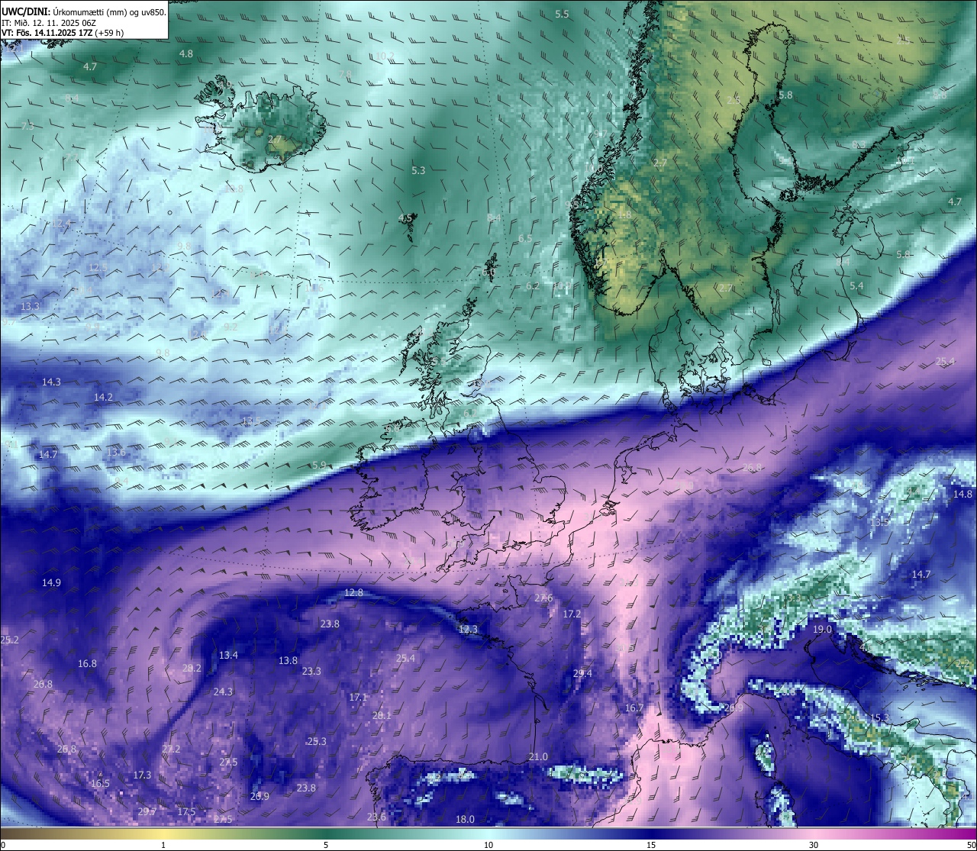The width and height of the screenshot is (977, 851).
Task: Select the 5.3 value southeast of Iceland
Action: tap(418, 171)
